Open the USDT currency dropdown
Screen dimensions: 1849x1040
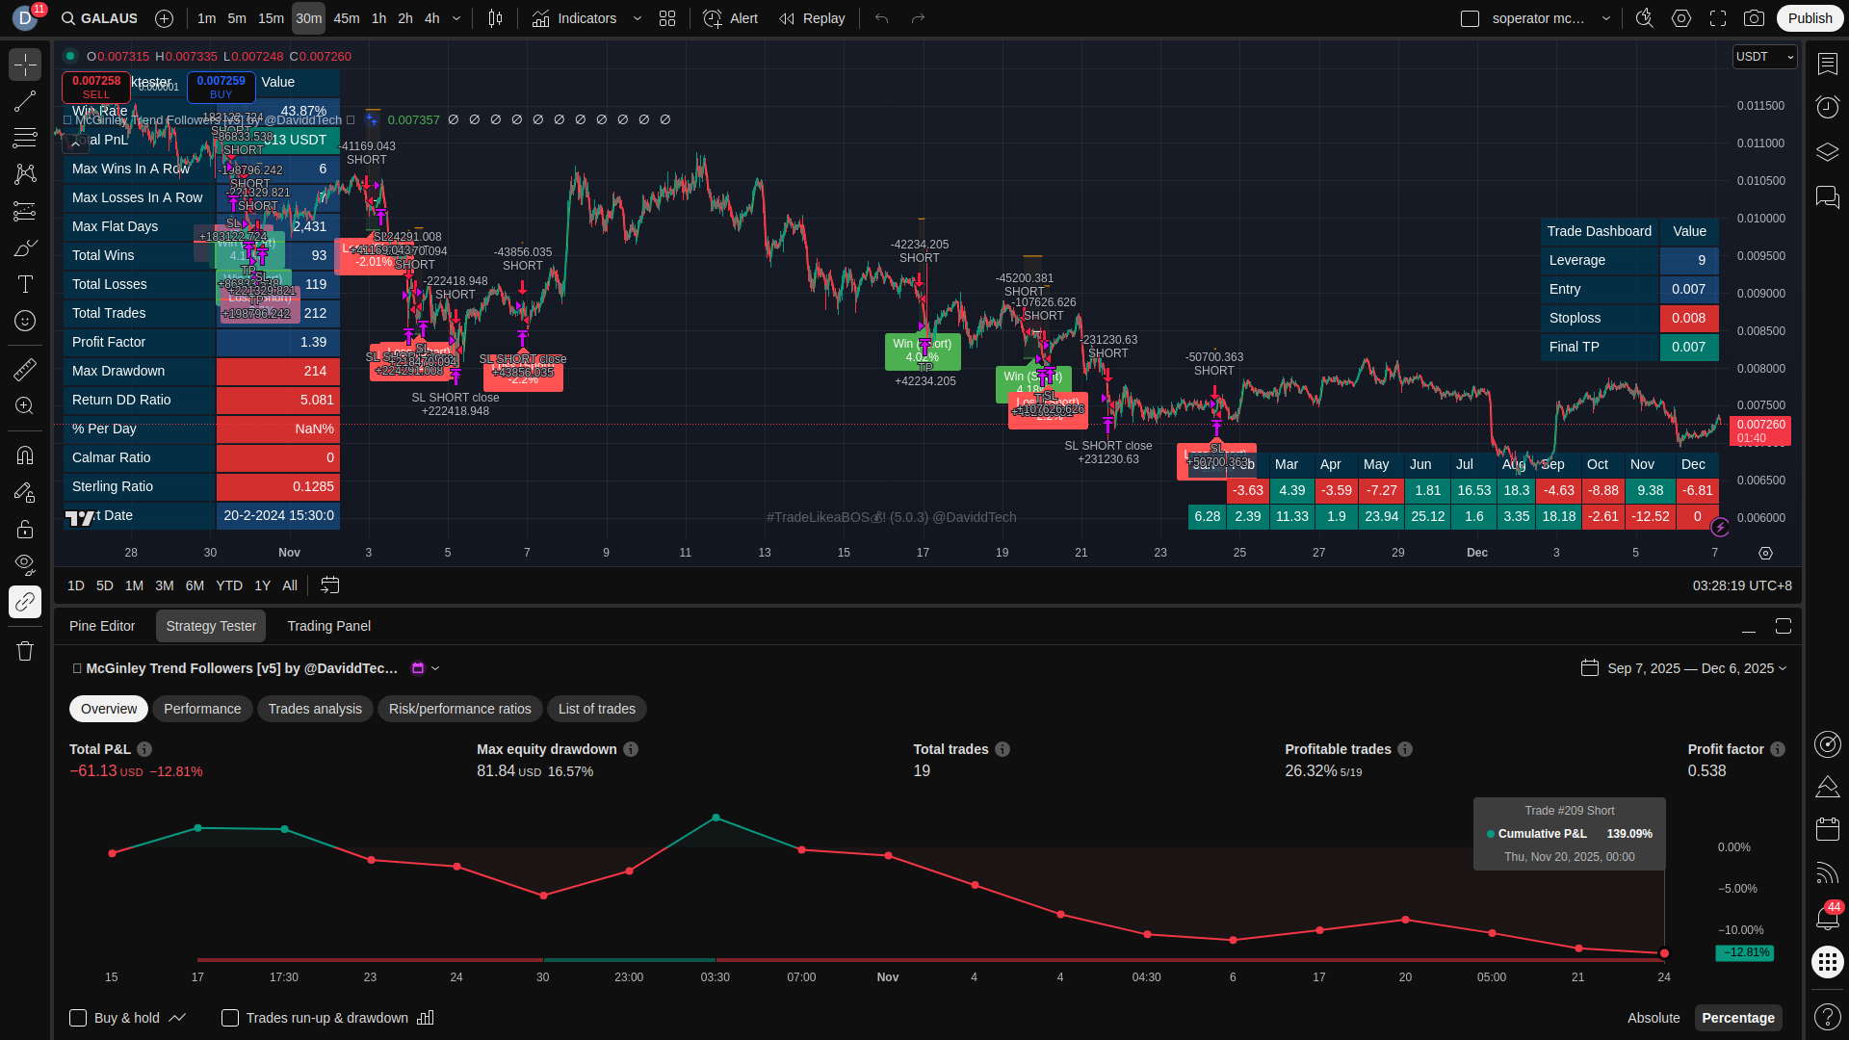[1763, 57]
